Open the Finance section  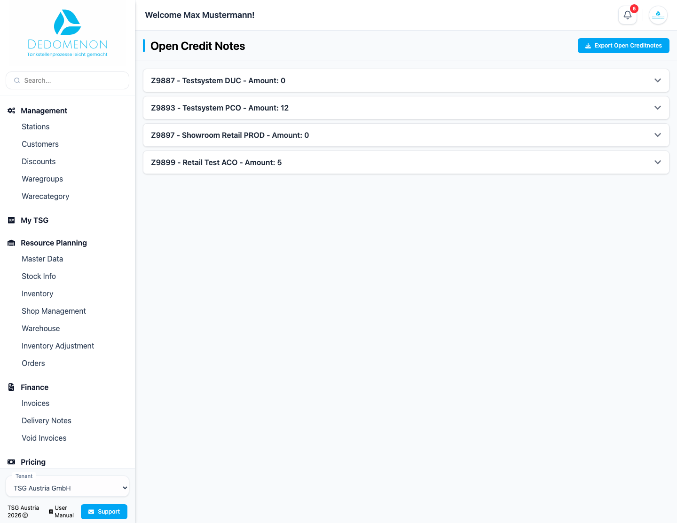coord(35,387)
